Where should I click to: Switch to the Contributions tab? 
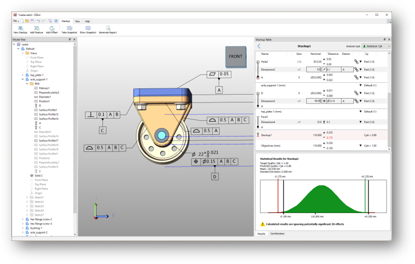277,233
